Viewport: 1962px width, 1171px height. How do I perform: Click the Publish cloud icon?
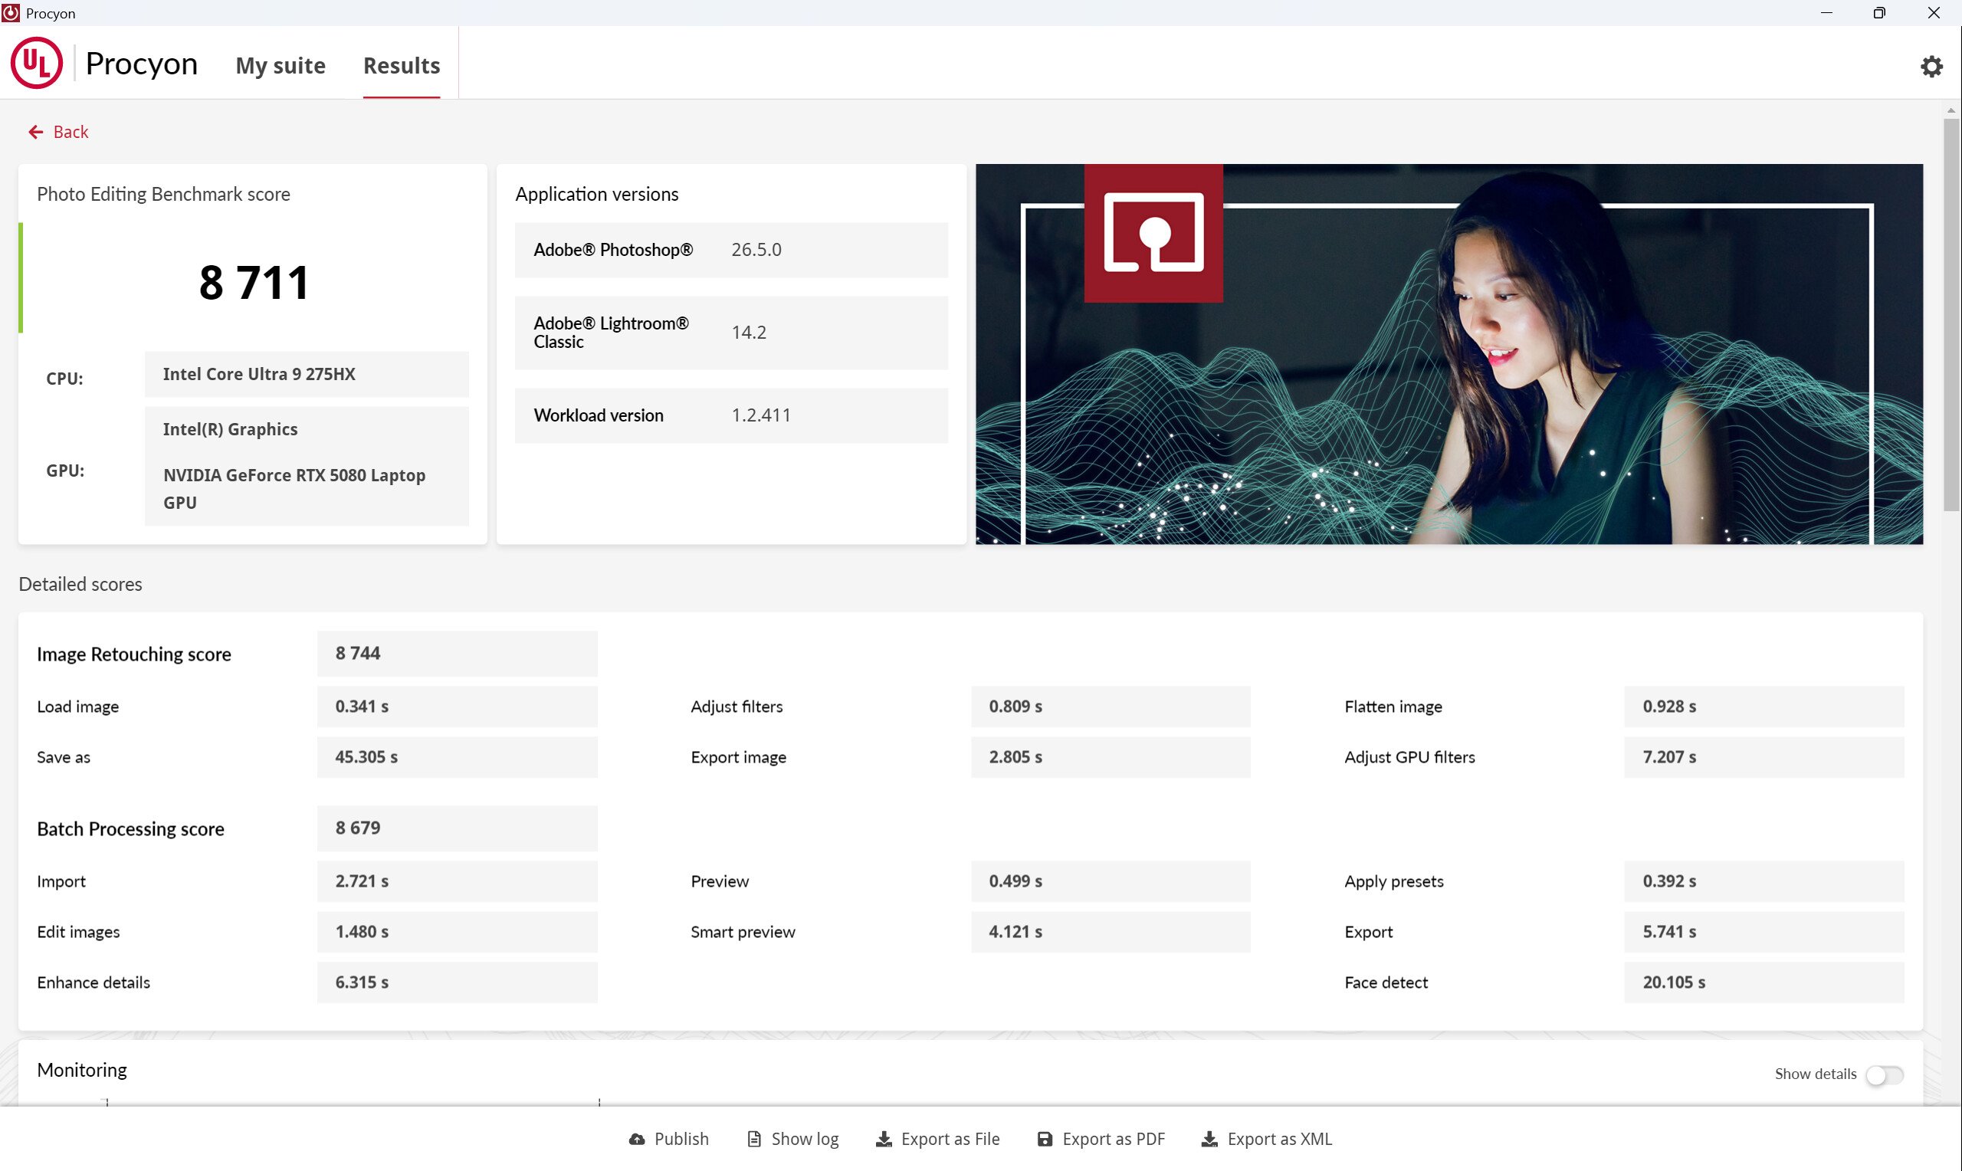(x=636, y=1139)
